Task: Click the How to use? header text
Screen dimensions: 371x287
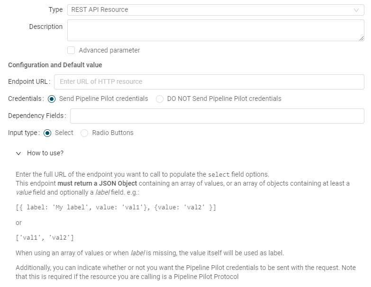Action: coord(45,153)
